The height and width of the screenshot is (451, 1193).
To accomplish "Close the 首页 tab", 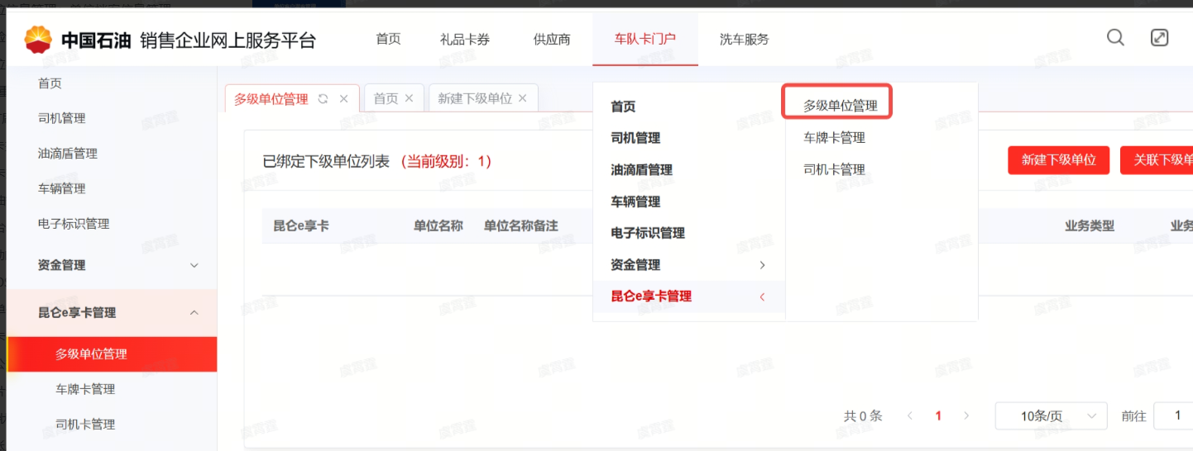I will [x=409, y=98].
